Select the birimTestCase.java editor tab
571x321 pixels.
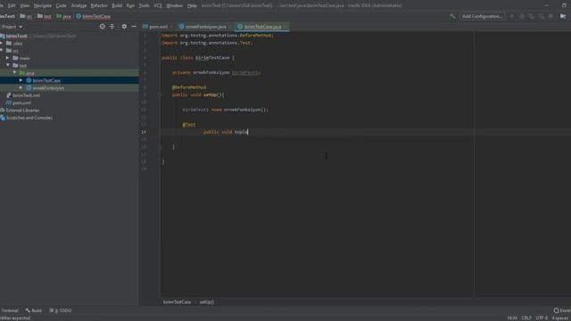coord(262,27)
